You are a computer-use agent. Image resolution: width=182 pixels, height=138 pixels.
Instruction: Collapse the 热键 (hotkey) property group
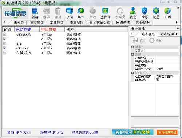tap(132, 54)
